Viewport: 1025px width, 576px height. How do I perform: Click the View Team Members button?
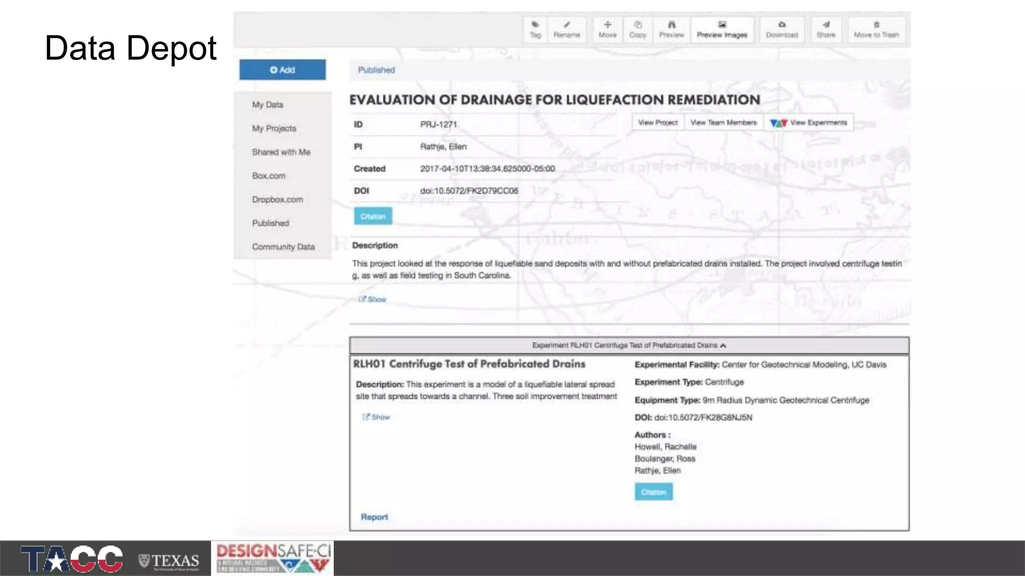(723, 122)
